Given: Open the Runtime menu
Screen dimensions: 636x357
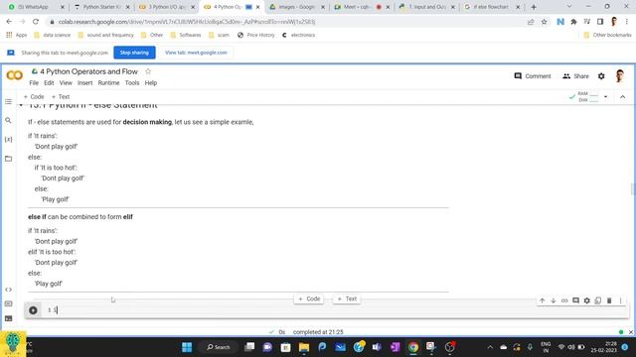Looking at the screenshot, I should click(108, 83).
